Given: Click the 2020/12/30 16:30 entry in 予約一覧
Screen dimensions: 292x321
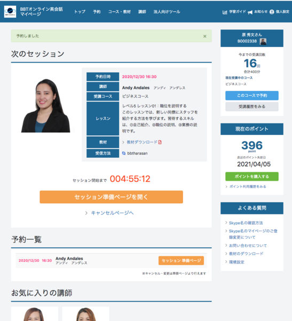Looking at the screenshot, I should point(35,261).
